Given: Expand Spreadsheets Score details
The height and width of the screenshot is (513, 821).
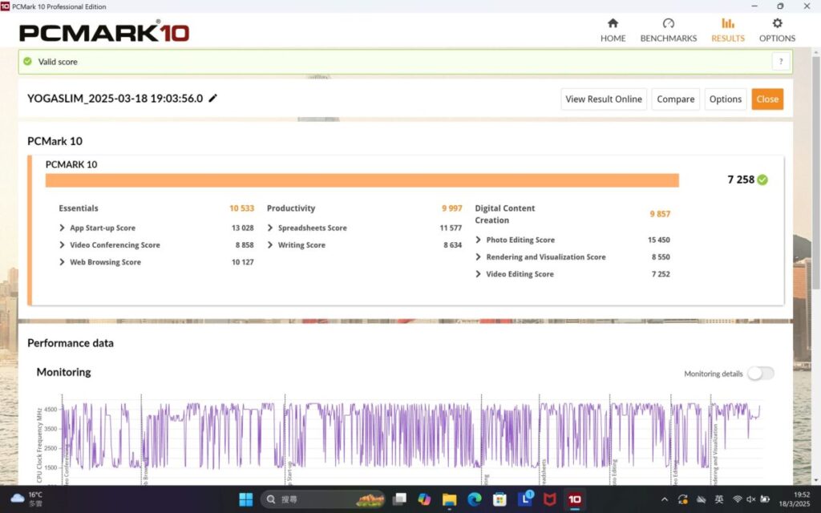Looking at the screenshot, I should (x=270, y=228).
